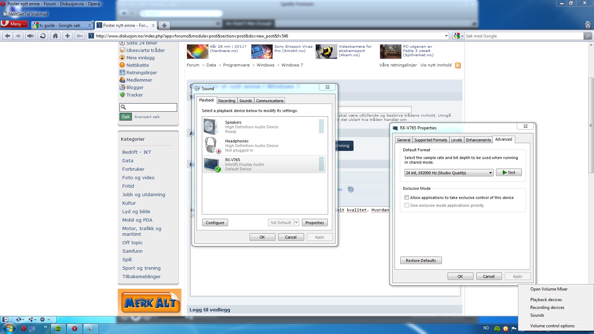Close the 'tv guide - Google-søk' tab
Image resolution: width=594 pixels, height=334 pixels.
(89, 25)
